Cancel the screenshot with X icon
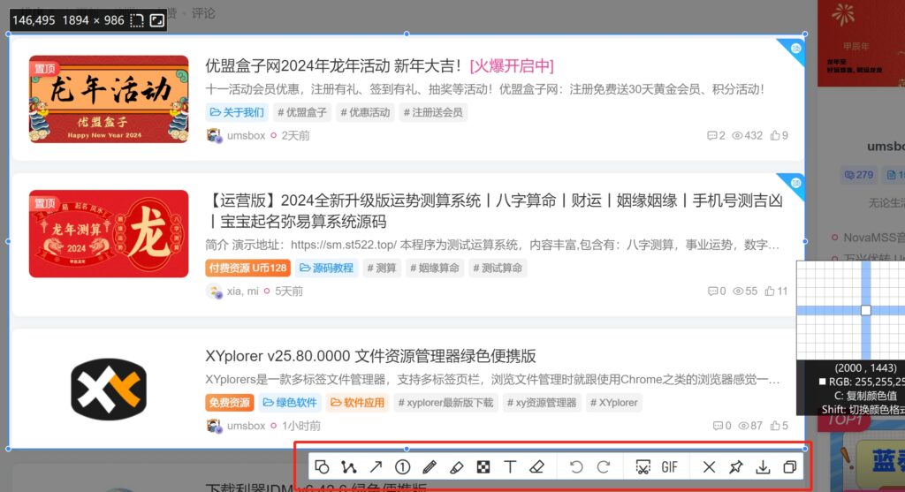Screen dimensions: 905x492 pos(710,466)
